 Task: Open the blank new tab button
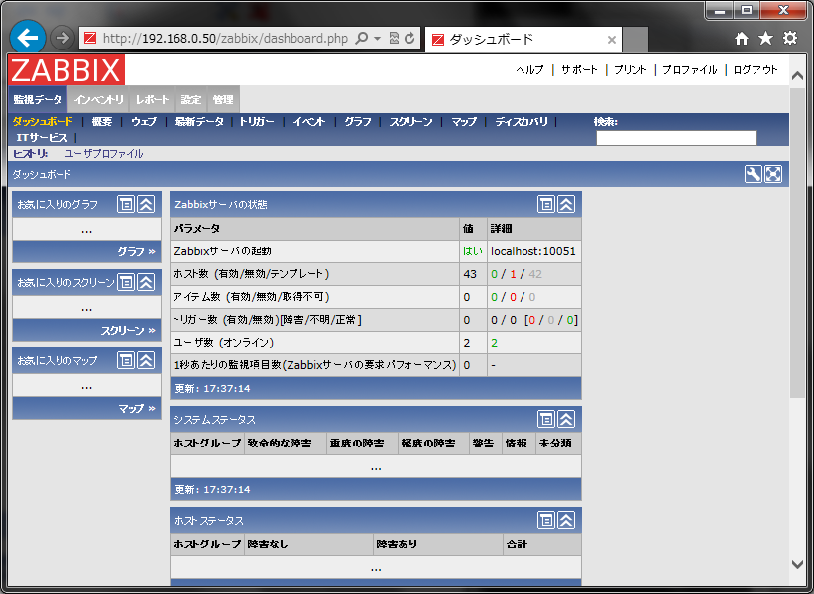[x=636, y=40]
